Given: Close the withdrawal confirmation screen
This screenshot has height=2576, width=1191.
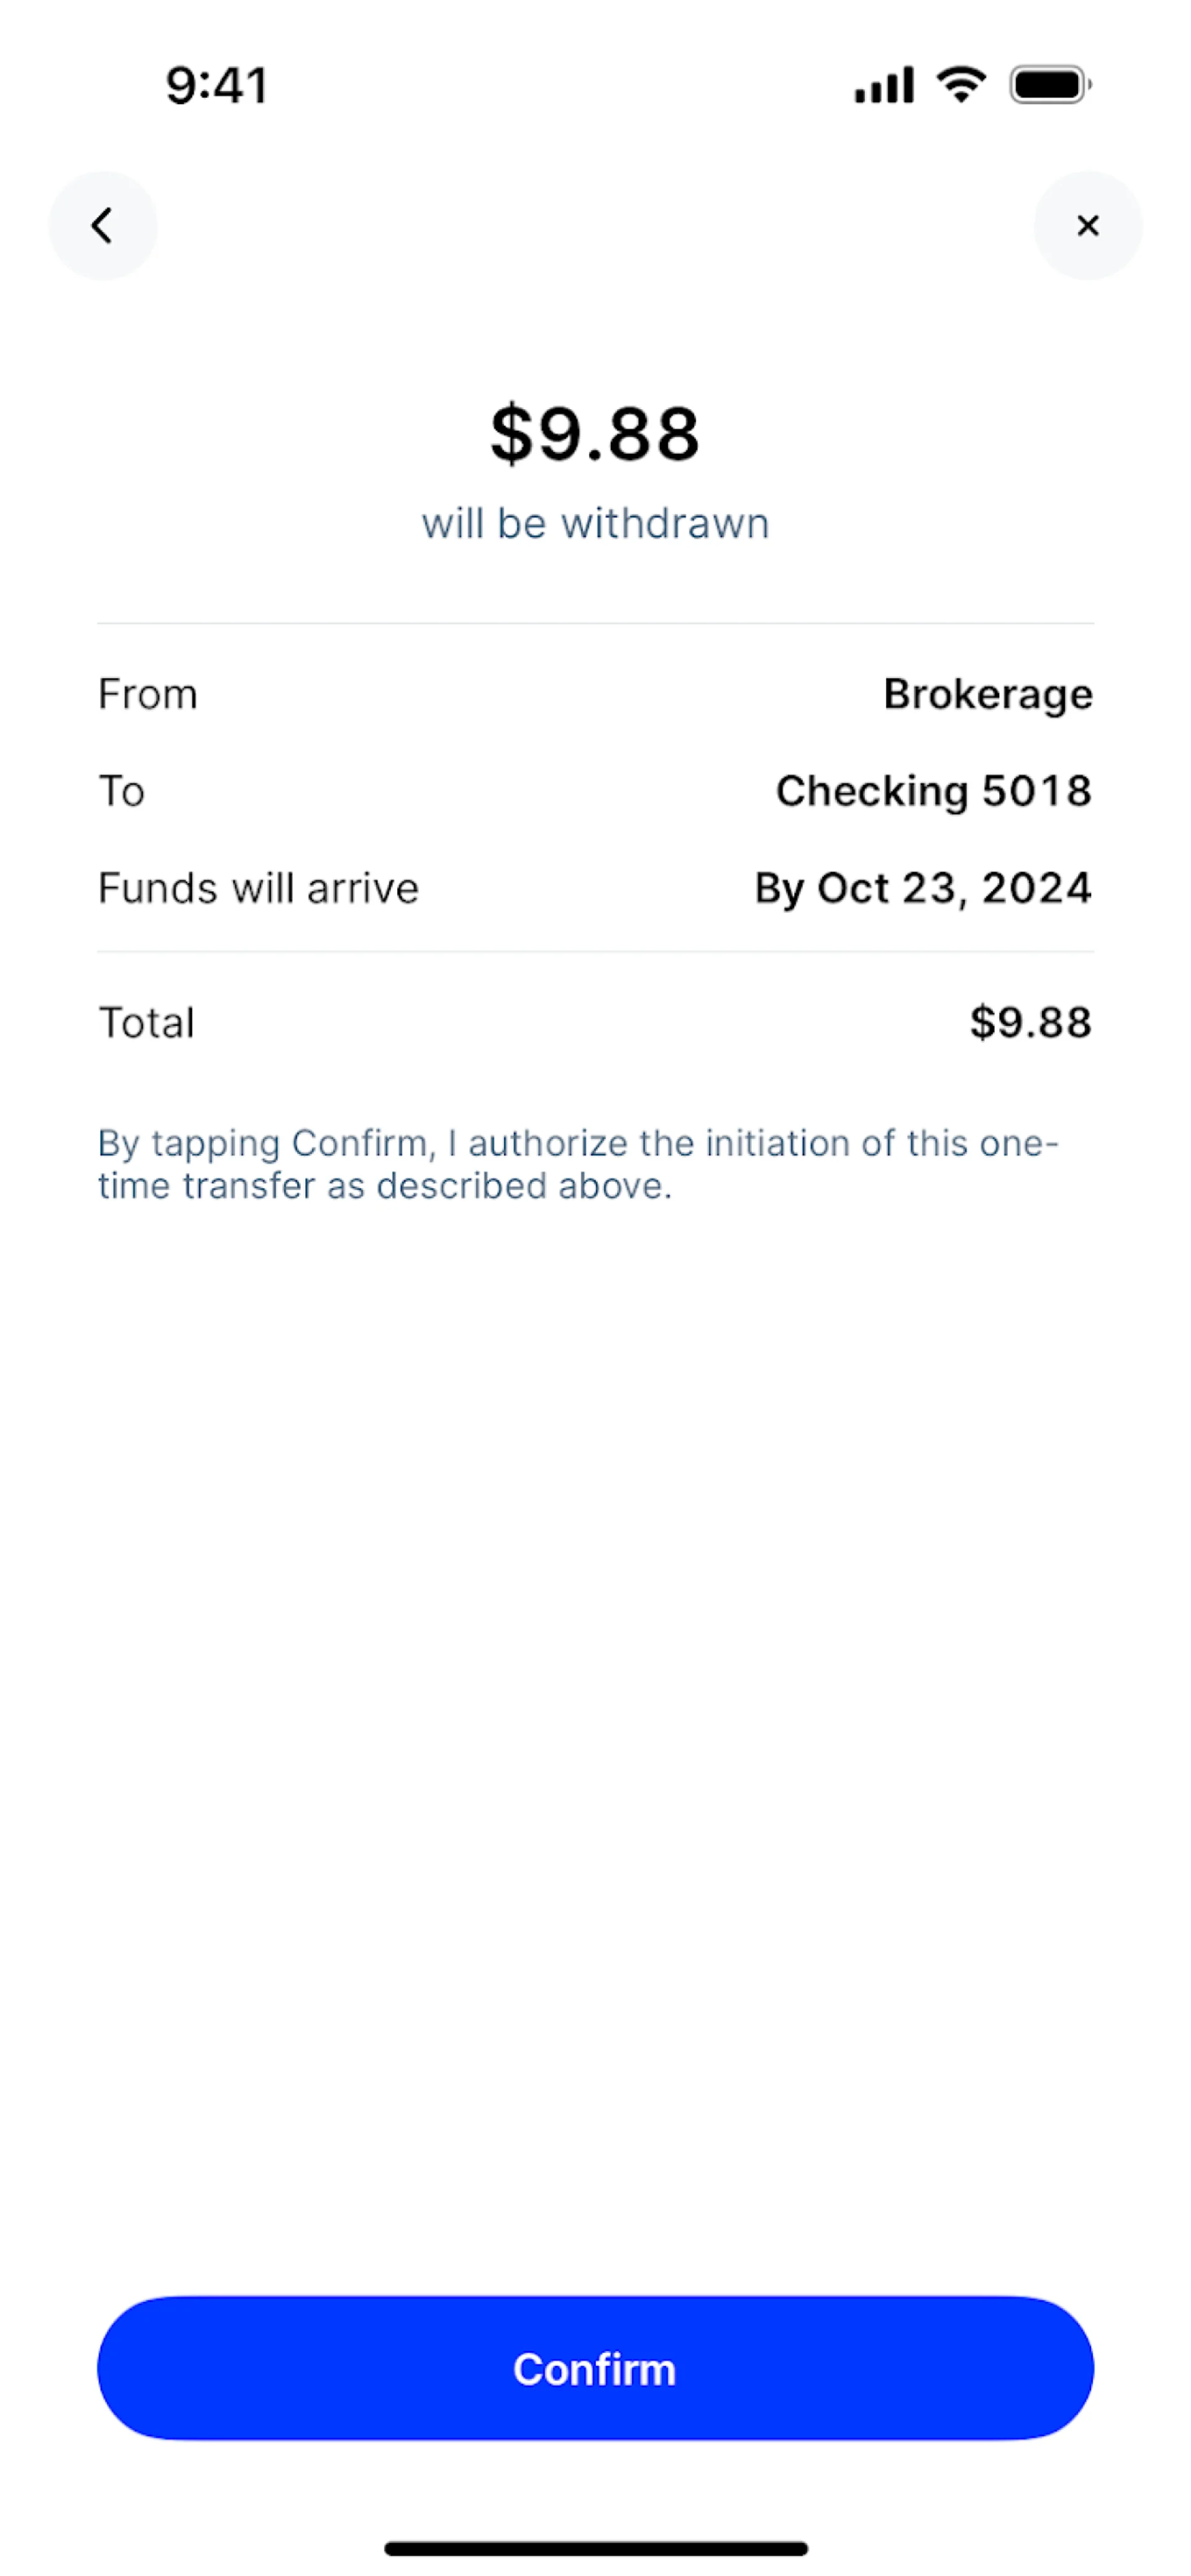Looking at the screenshot, I should tap(1088, 226).
